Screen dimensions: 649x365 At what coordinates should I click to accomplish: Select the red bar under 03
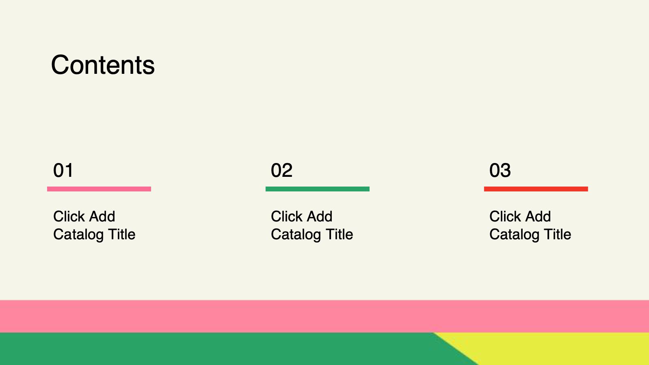tap(536, 189)
